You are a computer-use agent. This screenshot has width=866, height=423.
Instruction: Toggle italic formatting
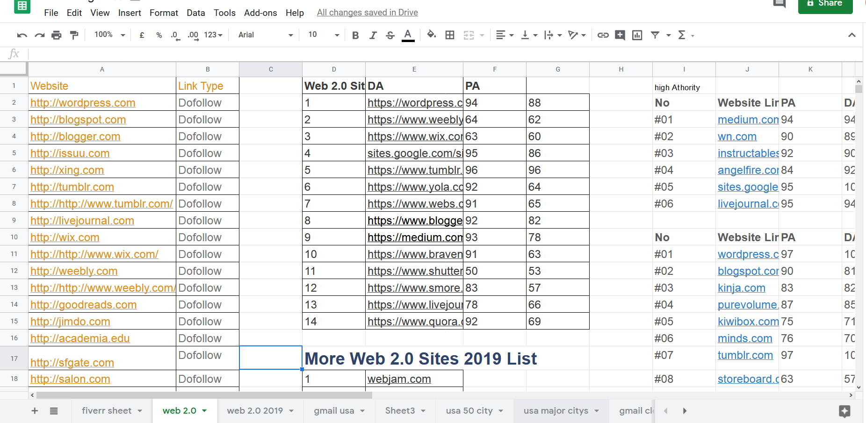tap(373, 35)
